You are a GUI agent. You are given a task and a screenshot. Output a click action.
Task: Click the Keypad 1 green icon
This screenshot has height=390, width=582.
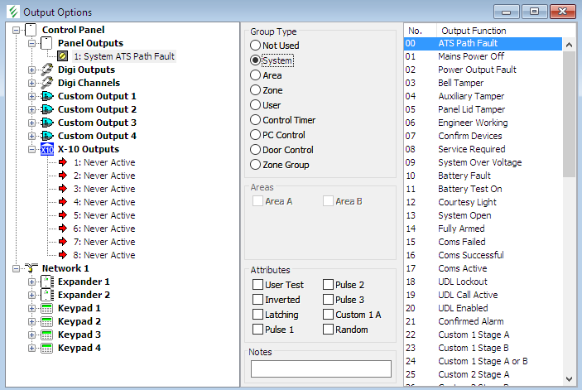click(47, 308)
